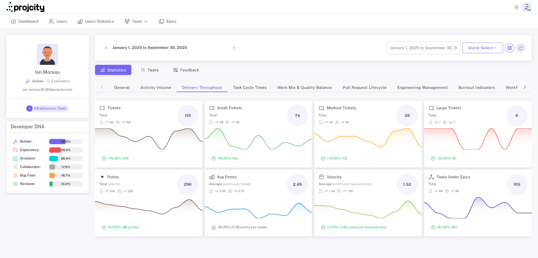Click the projcity logo
This screenshot has height=258, width=538.
(x=25, y=7)
